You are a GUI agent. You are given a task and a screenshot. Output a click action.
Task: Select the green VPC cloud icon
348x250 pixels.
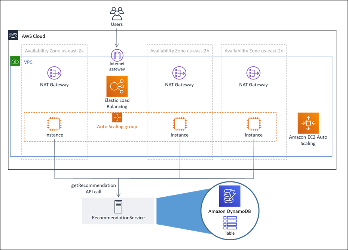(15, 61)
